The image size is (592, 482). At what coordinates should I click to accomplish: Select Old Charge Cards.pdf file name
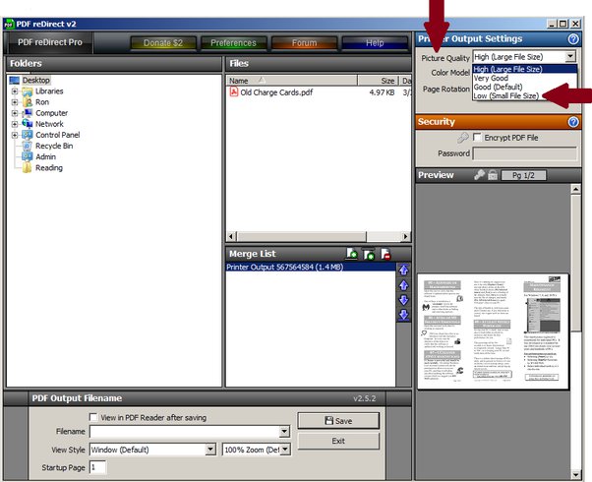point(276,92)
